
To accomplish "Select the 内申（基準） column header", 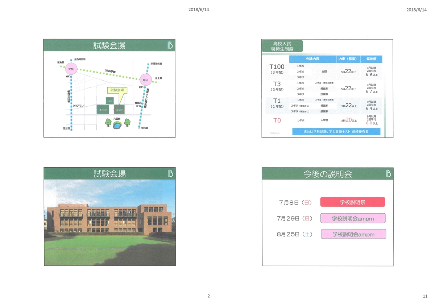I will pyautogui.click(x=348, y=59).
